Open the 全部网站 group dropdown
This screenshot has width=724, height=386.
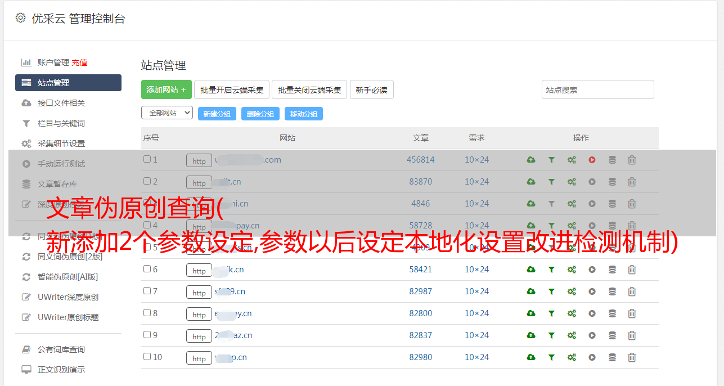[167, 113]
